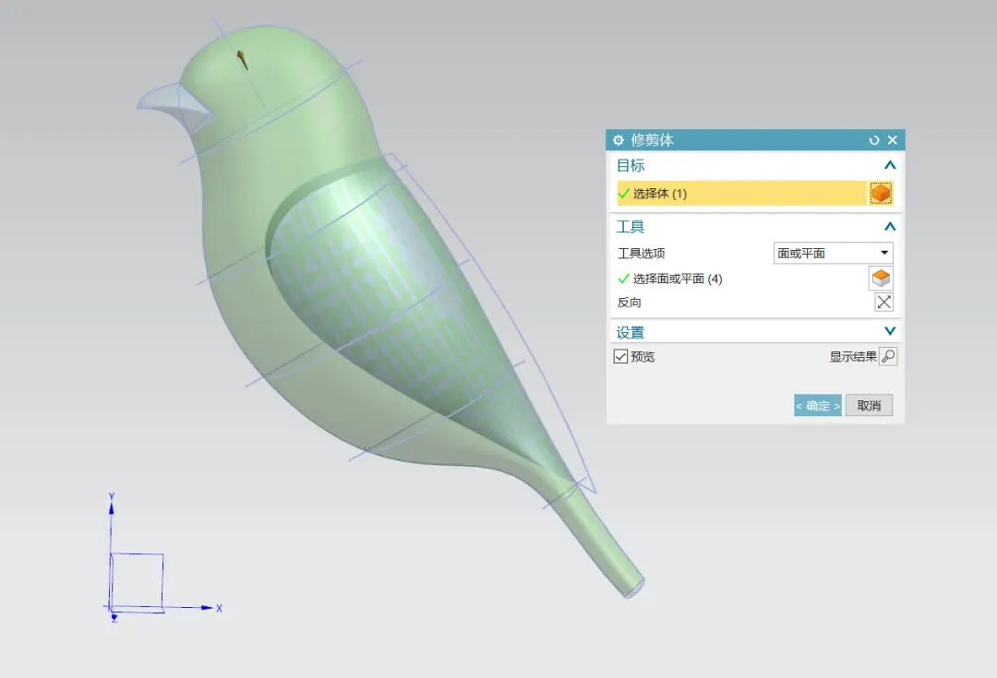The height and width of the screenshot is (678, 997).
Task: Click the 目标 section heading
Action: click(x=631, y=165)
